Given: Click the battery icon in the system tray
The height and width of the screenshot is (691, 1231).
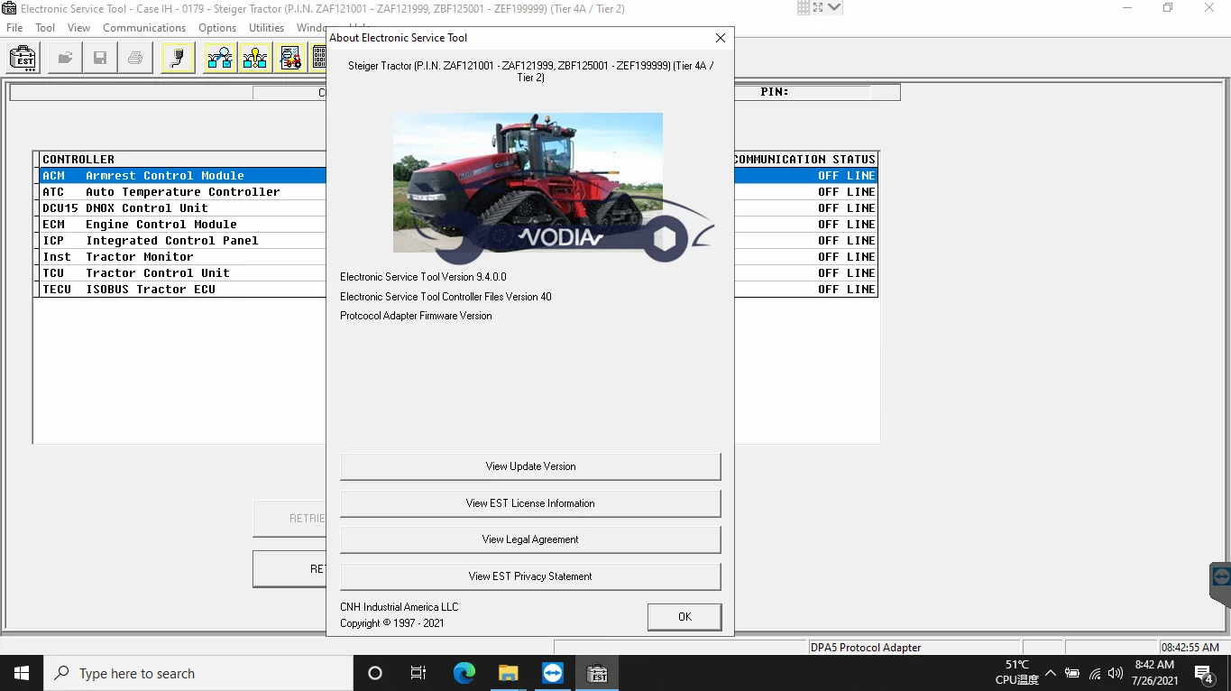Looking at the screenshot, I should click(x=1072, y=673).
